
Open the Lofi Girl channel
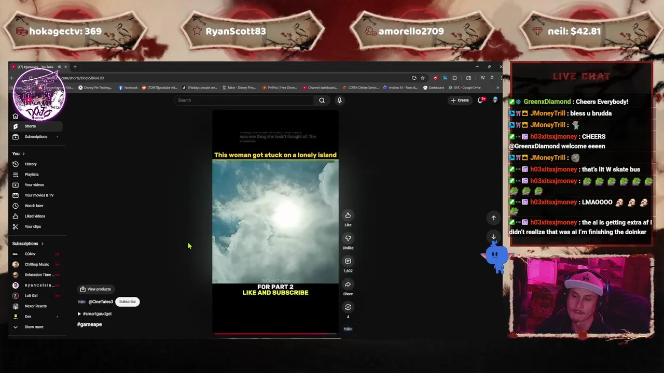pos(35,296)
